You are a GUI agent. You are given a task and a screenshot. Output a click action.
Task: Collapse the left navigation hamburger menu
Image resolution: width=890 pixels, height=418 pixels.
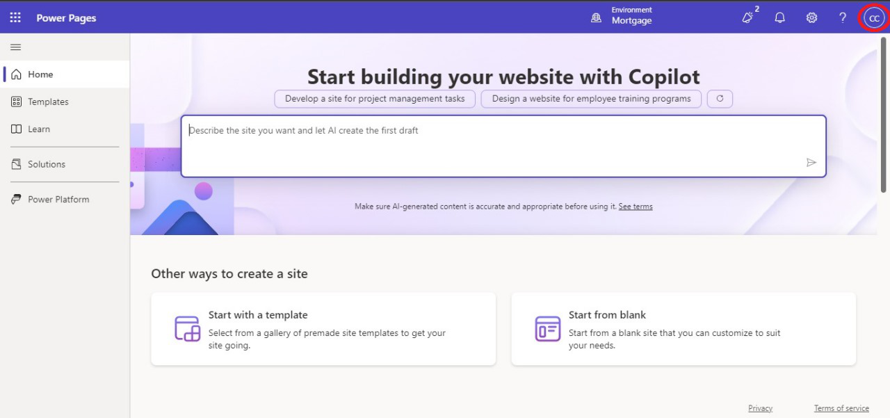click(x=15, y=47)
